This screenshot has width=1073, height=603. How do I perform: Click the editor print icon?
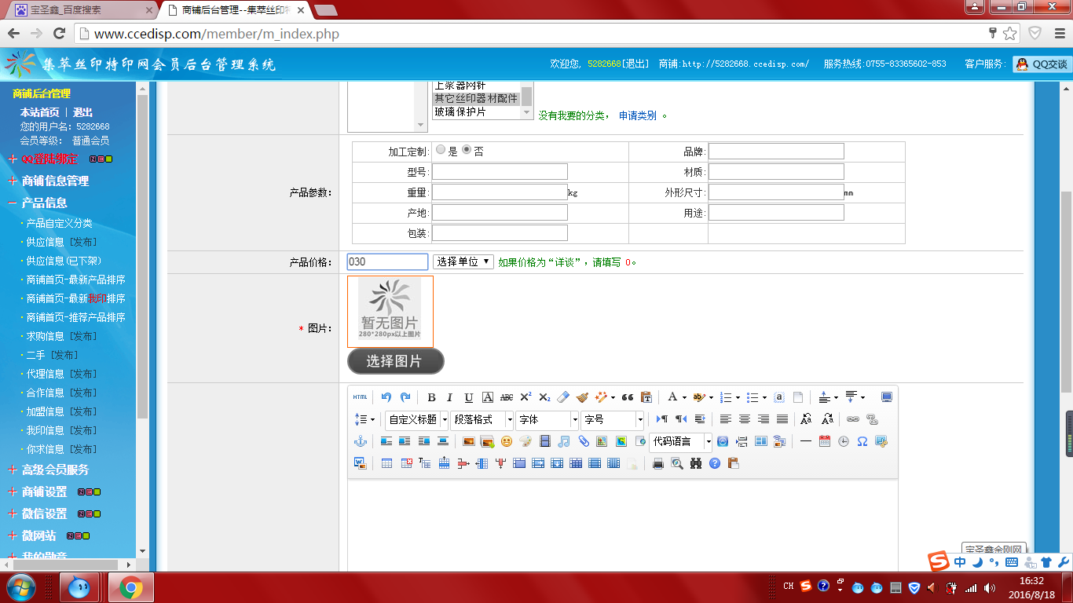tap(658, 463)
